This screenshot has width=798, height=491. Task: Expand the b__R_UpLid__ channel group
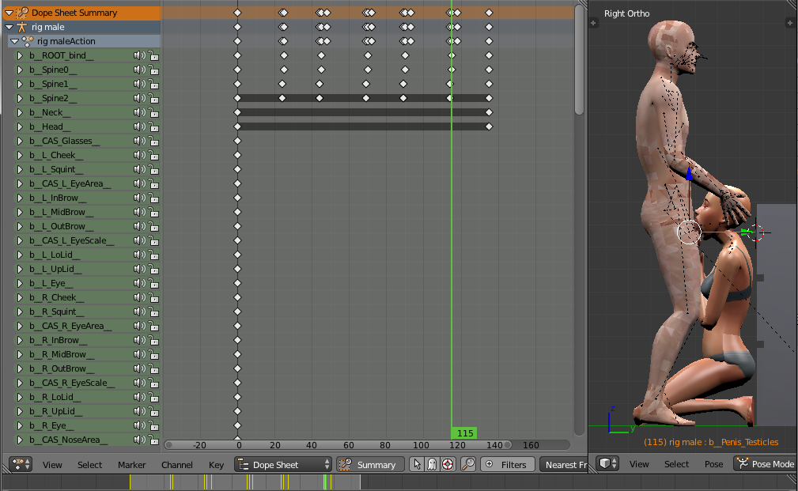coord(20,411)
